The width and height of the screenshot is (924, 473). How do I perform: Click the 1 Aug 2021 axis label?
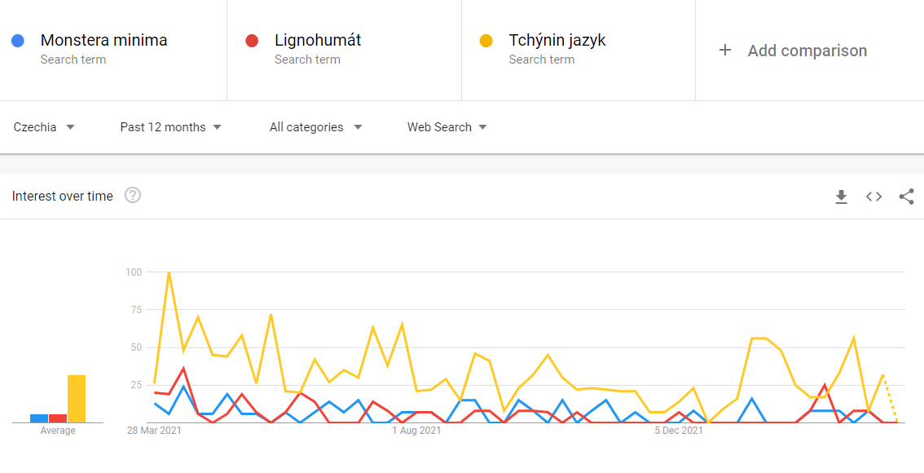click(416, 431)
